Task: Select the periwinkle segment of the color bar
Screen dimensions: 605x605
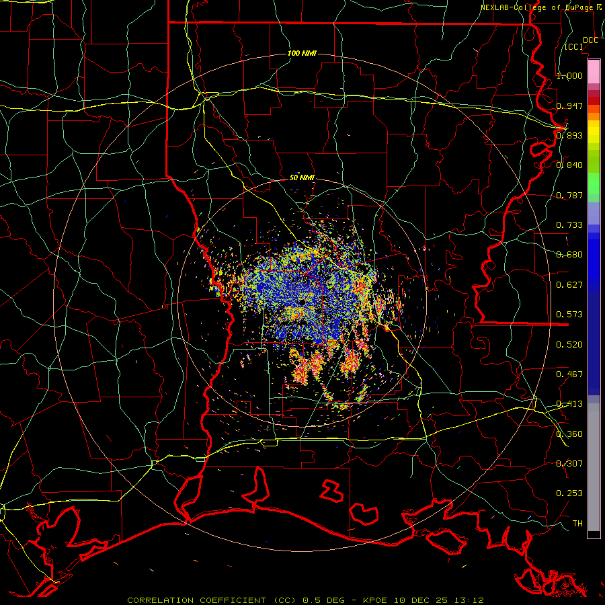Action: [594, 214]
